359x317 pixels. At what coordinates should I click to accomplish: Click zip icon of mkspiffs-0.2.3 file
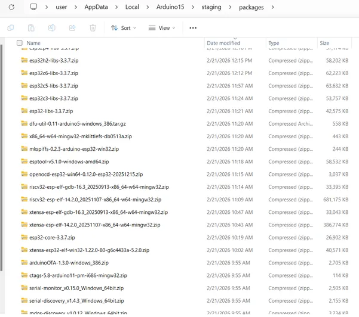point(24,148)
